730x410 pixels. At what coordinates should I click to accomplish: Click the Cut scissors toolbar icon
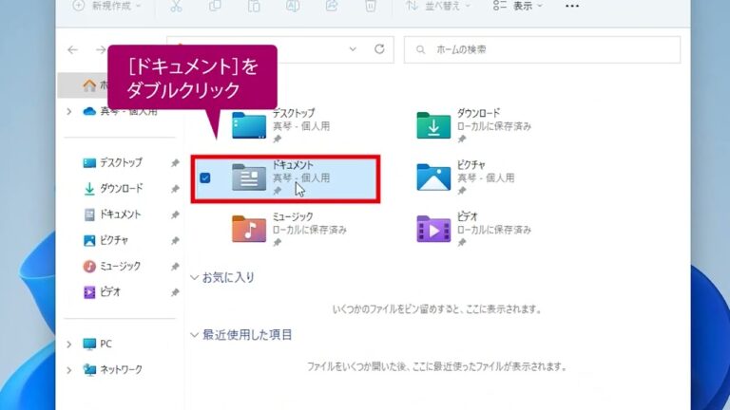point(176,6)
